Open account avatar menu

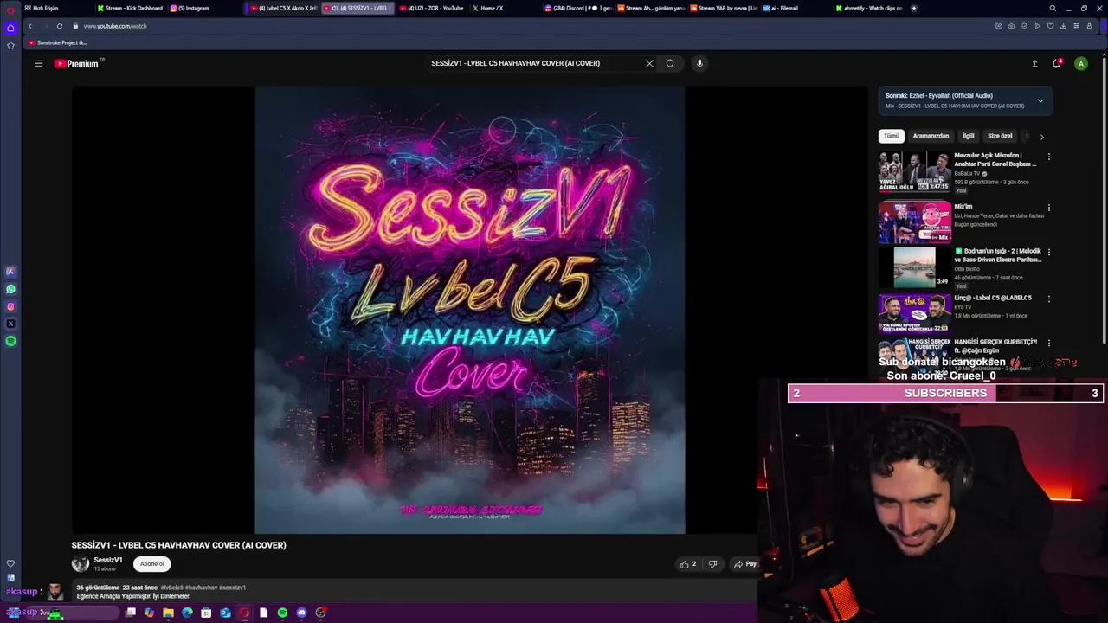tap(1080, 63)
